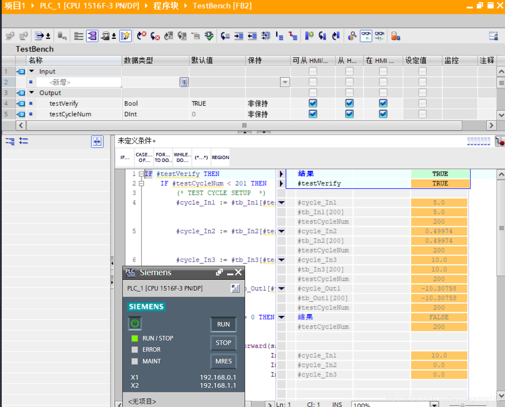This screenshot has height=407, width=505.
Task: Click PLC_1 in the breadcrumb path
Action: (x=89, y=6)
